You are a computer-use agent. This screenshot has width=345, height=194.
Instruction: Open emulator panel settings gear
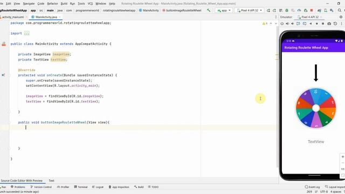[x=341, y=17]
